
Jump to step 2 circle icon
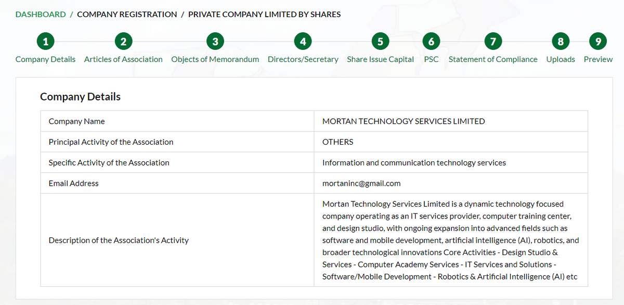(x=123, y=41)
